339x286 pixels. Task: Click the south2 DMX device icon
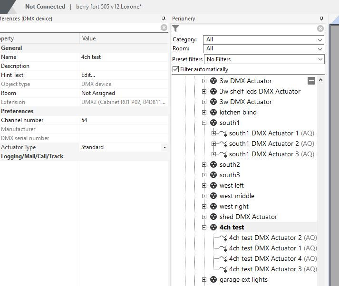click(x=213, y=164)
